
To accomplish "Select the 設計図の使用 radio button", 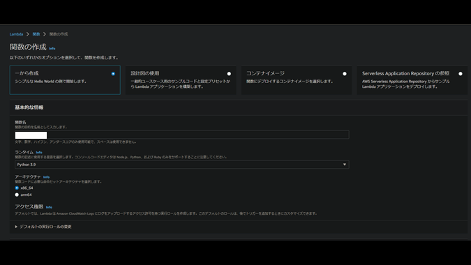I will tap(229, 73).
